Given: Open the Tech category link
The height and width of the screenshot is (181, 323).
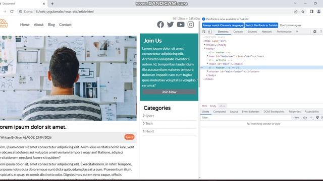Looking at the screenshot, I should click(149, 124).
